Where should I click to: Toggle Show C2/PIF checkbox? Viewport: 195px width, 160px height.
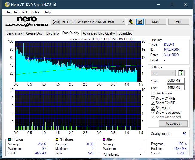(x=153, y=103)
